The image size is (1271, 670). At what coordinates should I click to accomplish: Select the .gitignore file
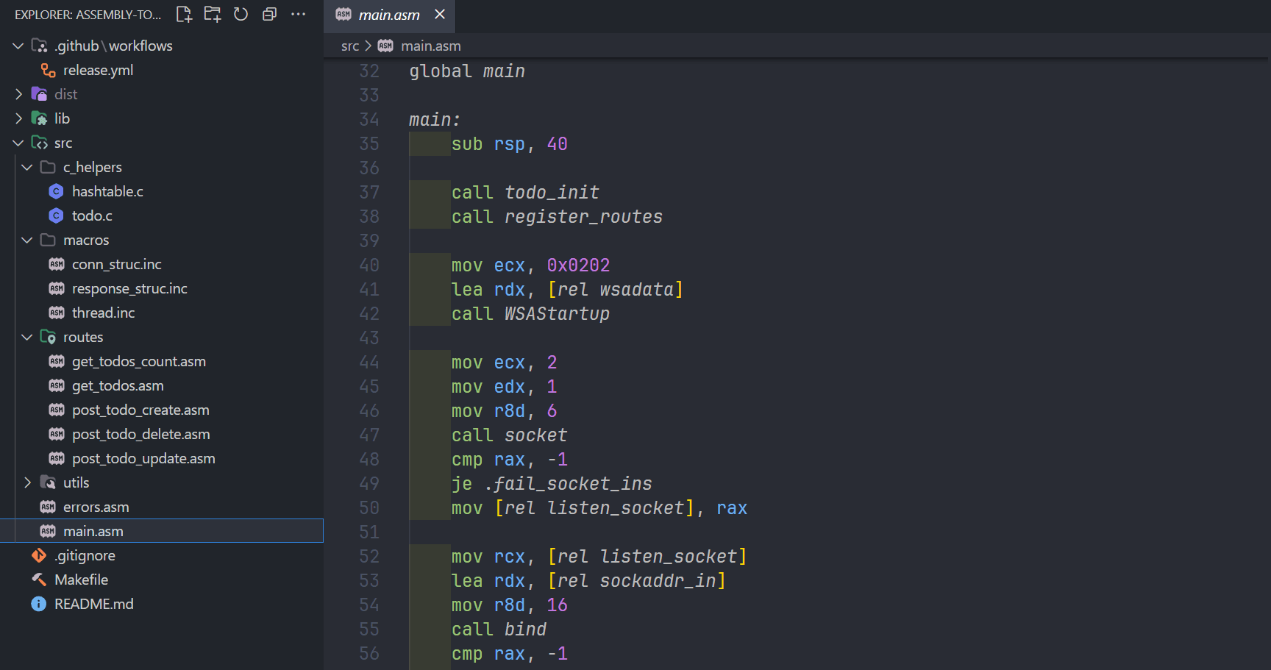point(85,555)
